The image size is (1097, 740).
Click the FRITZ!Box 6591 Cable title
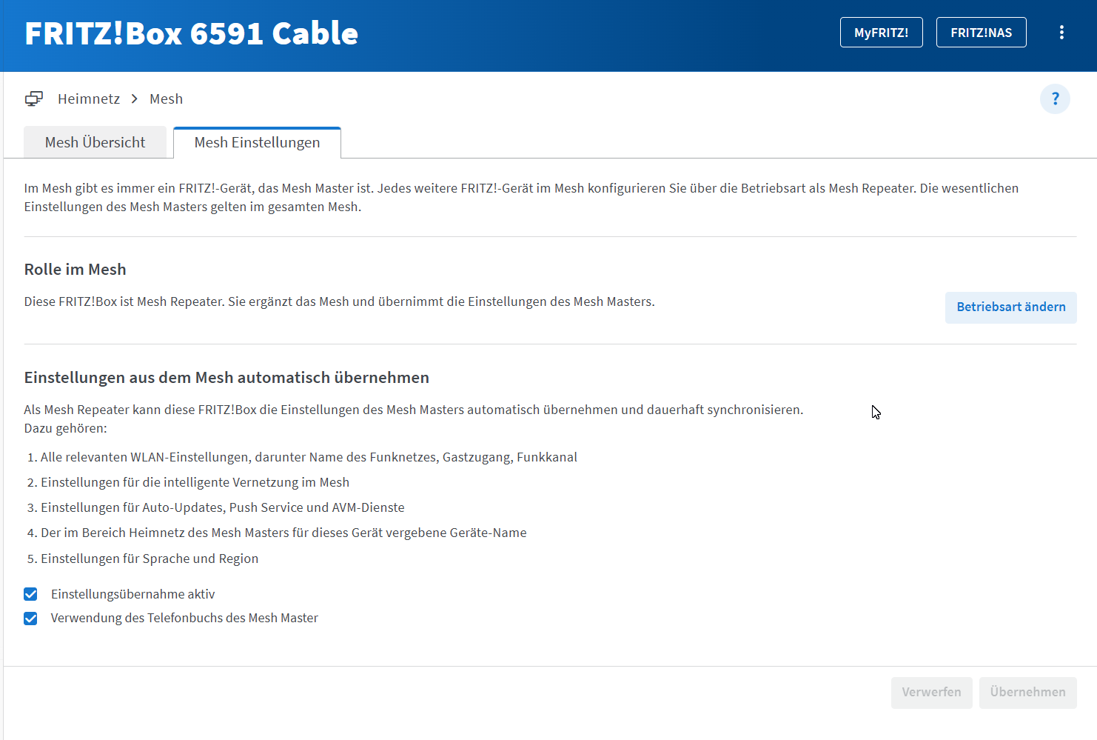(x=191, y=33)
